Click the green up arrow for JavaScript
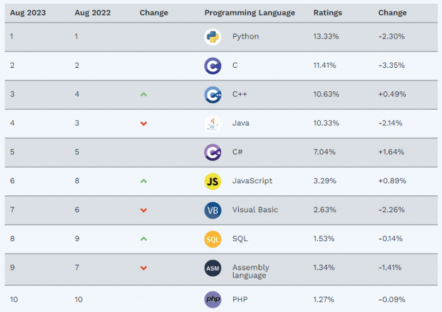Screen dimensions: 442x312 (144, 181)
